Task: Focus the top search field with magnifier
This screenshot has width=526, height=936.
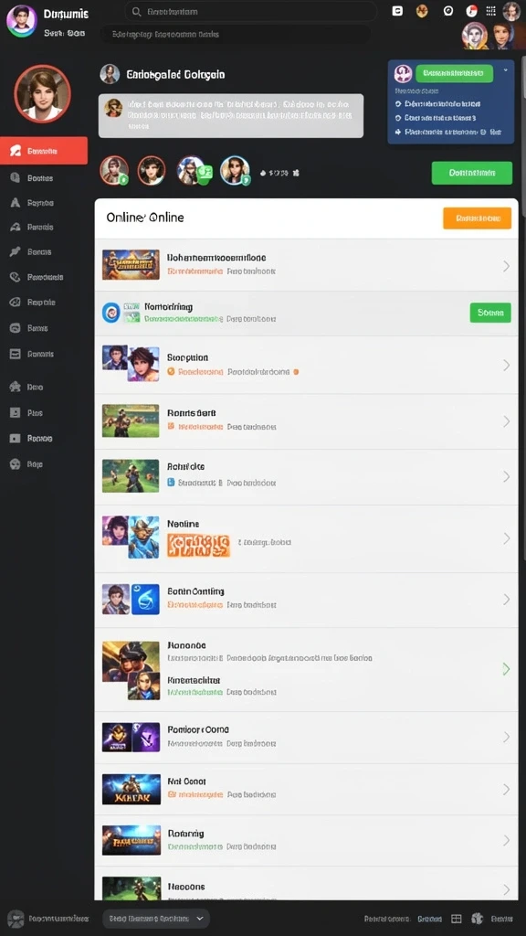Action: coord(251,11)
